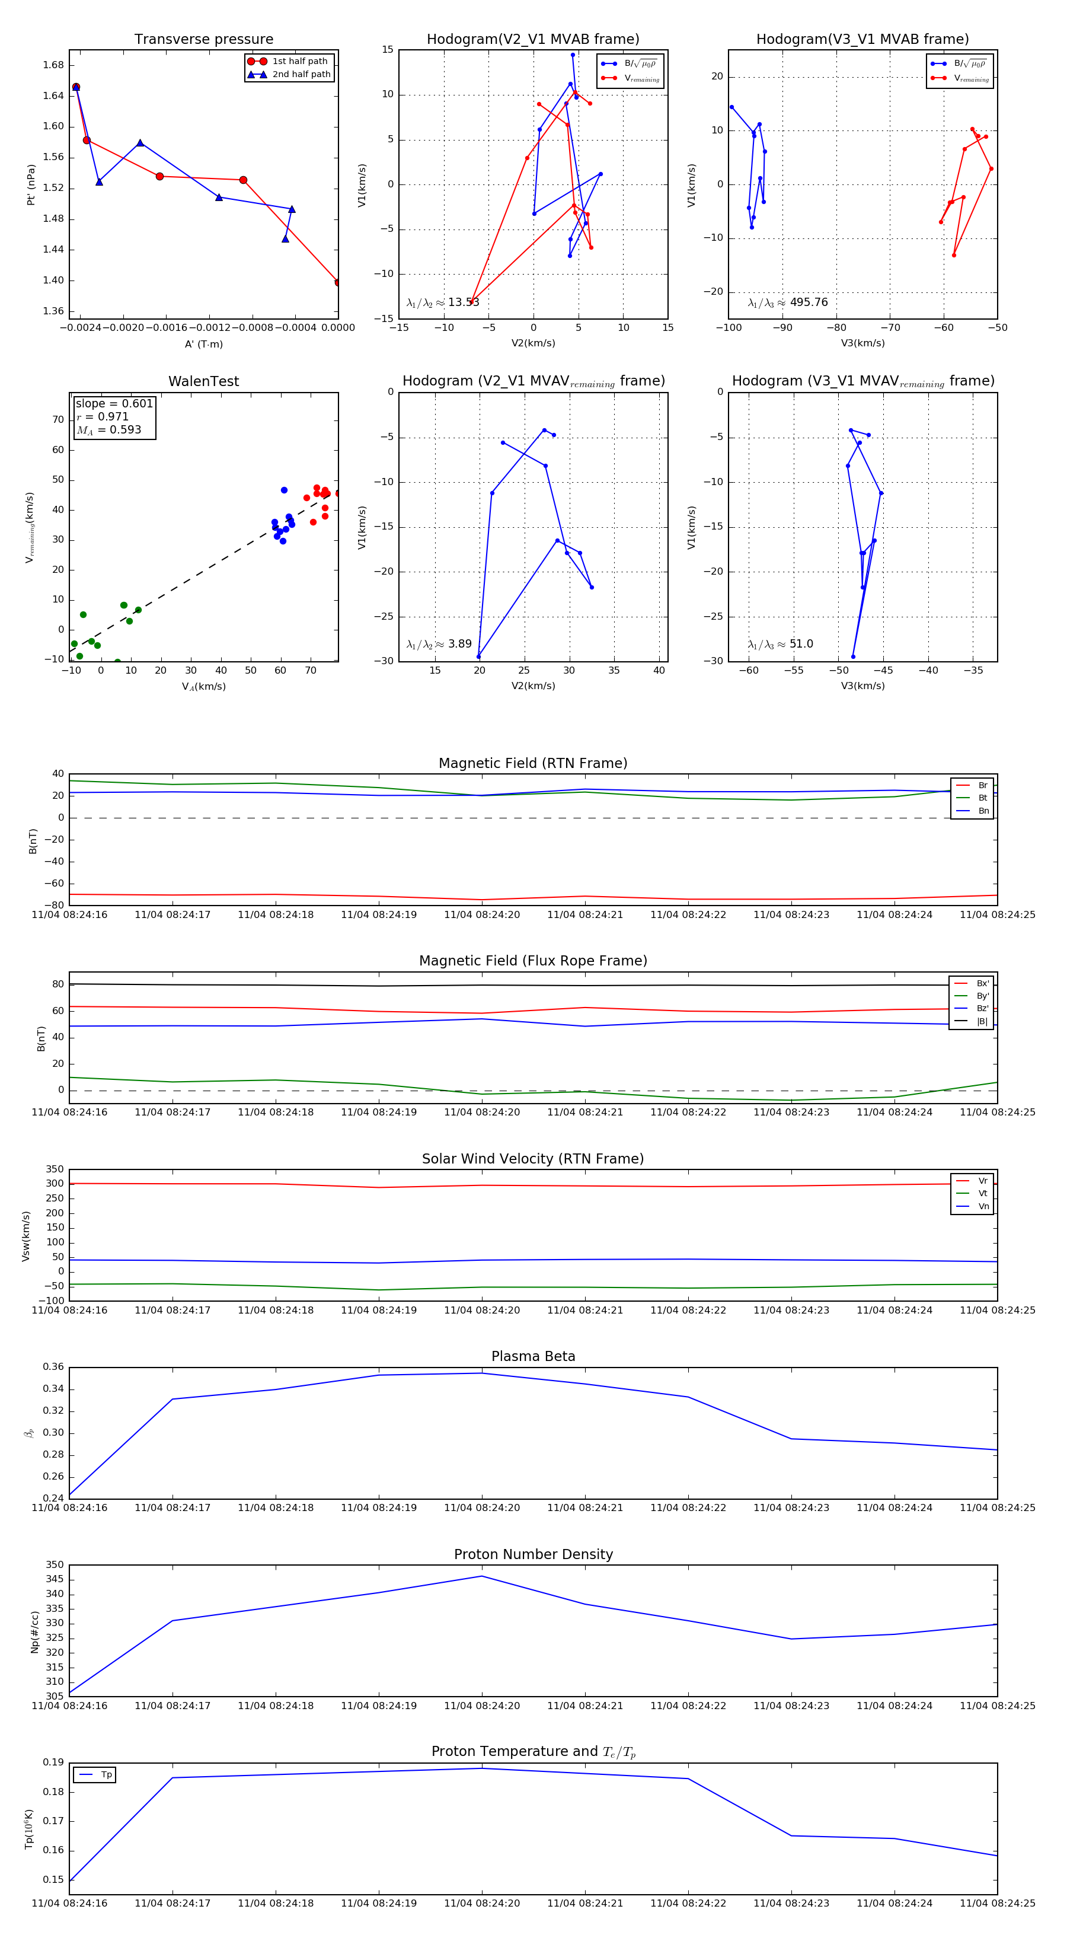Click the "Hodogram (V3_V1 MVAV remaining frame)" title

coord(862,381)
